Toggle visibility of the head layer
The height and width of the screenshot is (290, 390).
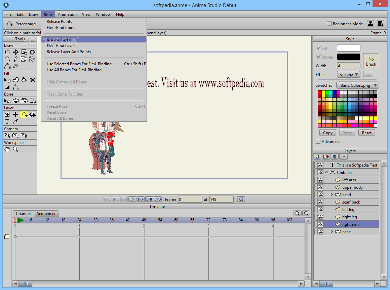pos(320,195)
